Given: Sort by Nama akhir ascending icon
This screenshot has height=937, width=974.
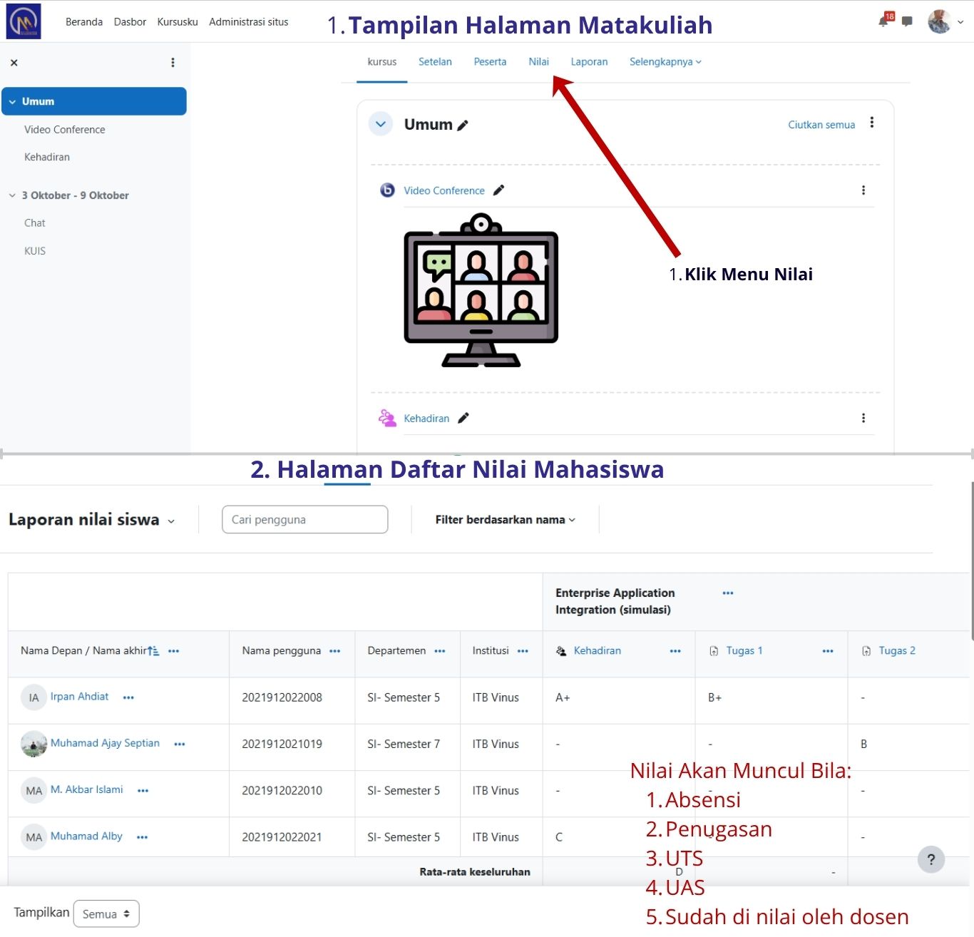Looking at the screenshot, I should pos(153,651).
